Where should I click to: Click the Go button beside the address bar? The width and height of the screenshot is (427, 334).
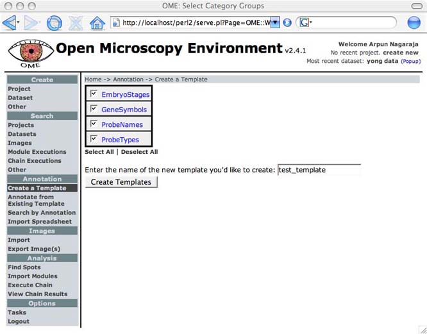pyautogui.click(x=287, y=22)
